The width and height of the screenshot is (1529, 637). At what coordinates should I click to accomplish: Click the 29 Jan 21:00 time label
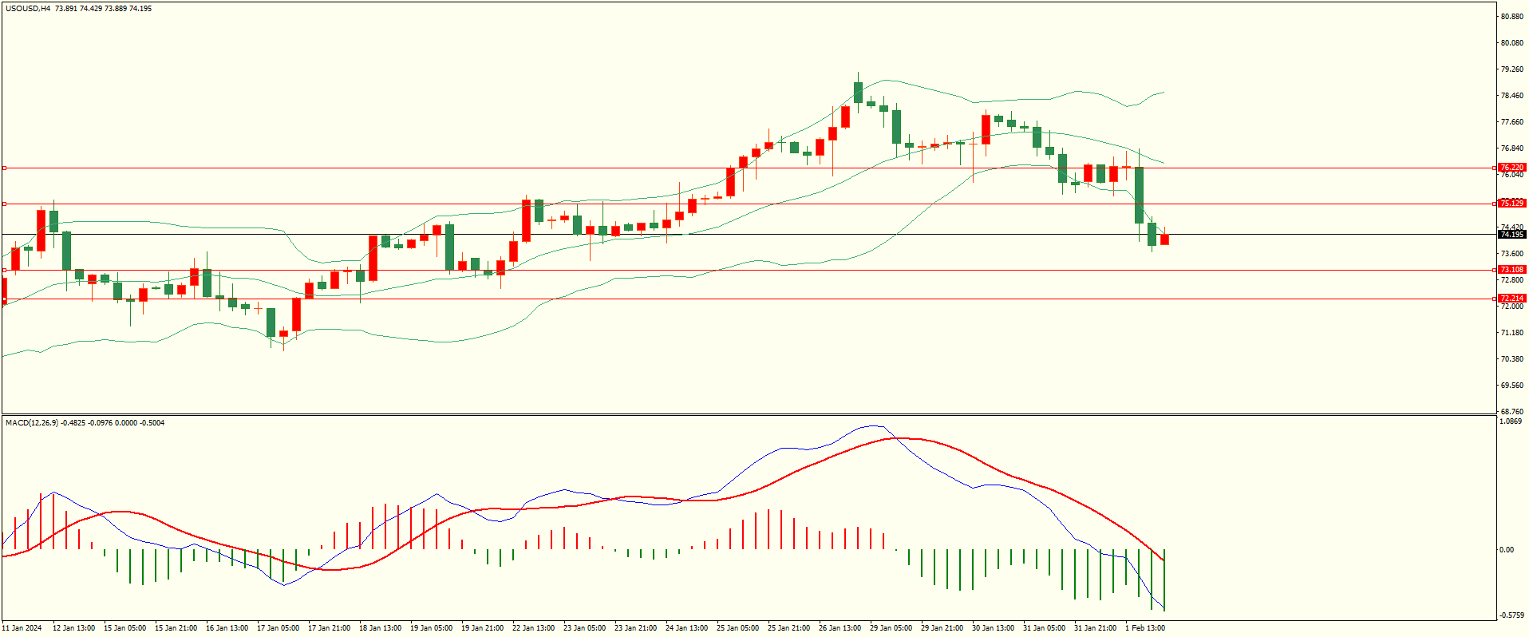click(x=942, y=628)
